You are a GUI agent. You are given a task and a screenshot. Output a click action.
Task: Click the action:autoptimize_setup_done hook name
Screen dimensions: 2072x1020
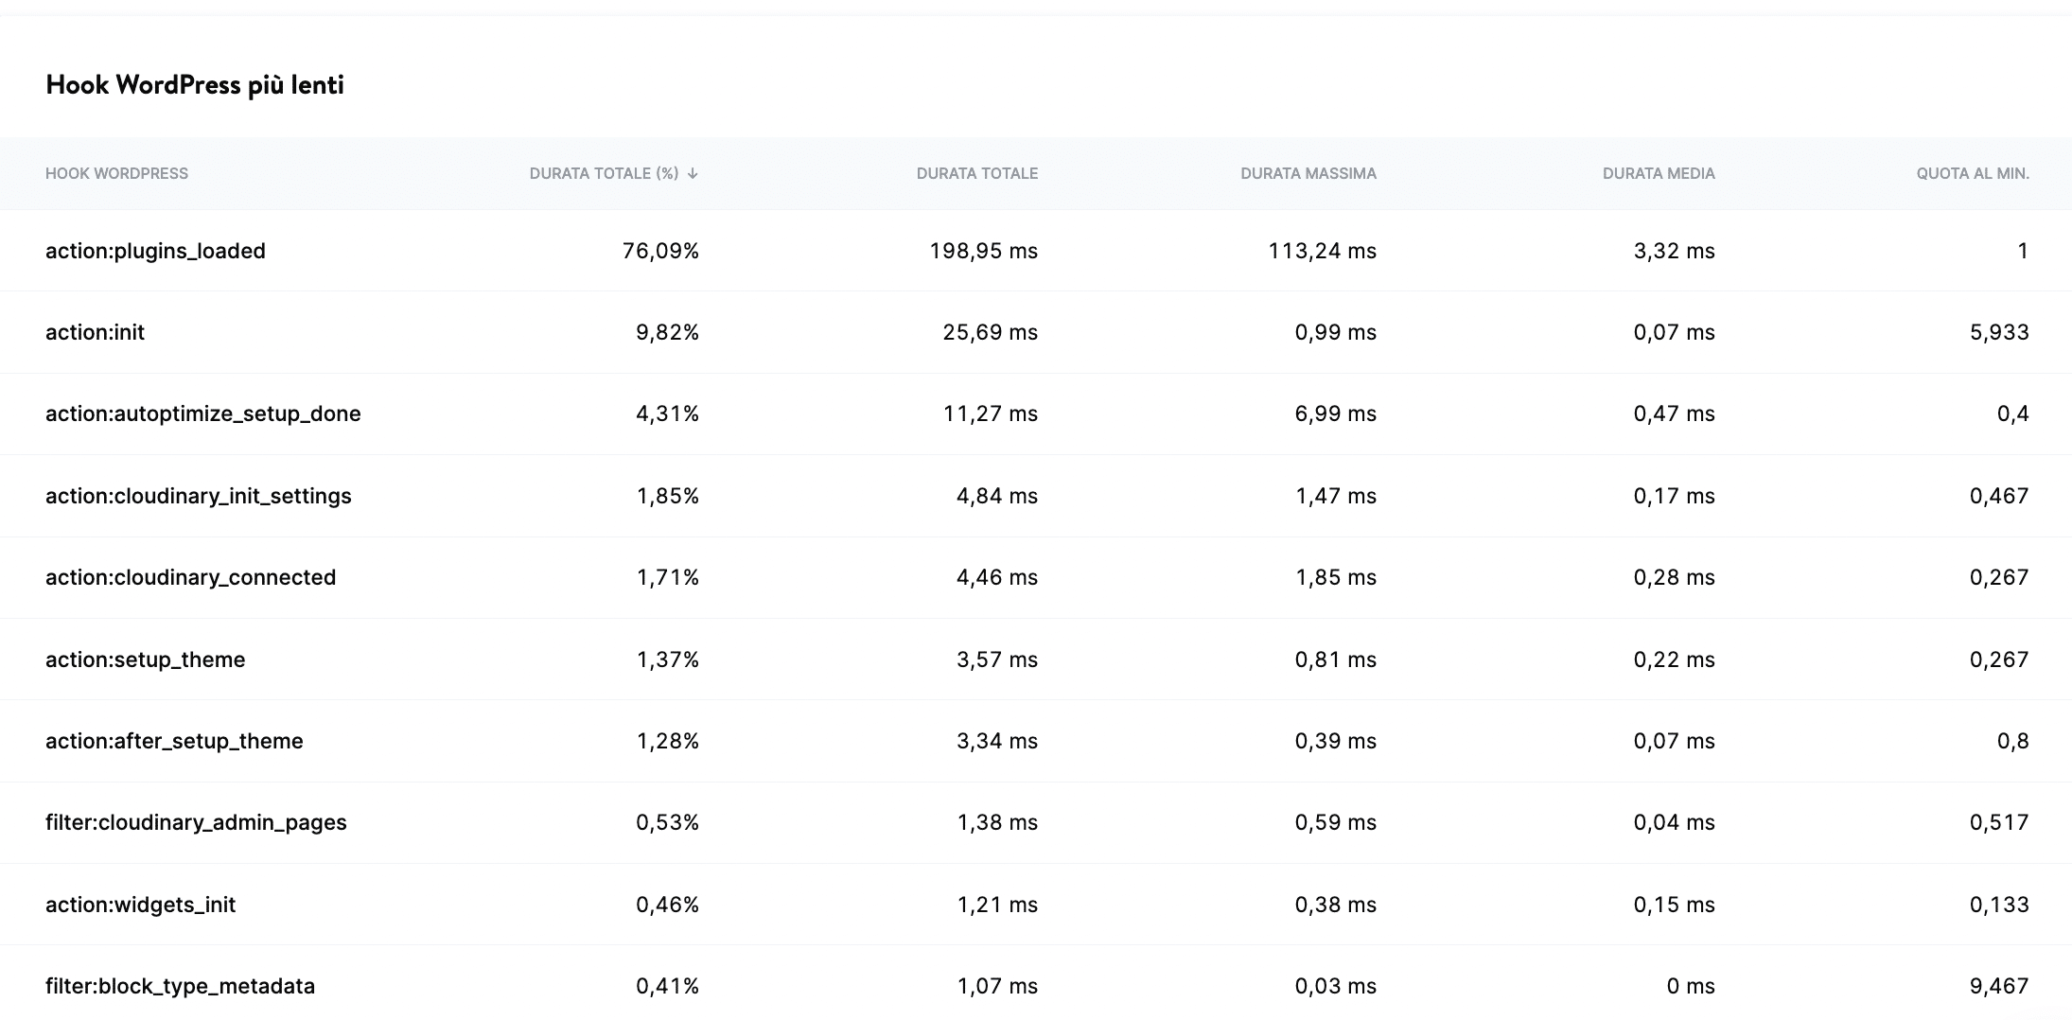(x=203, y=413)
